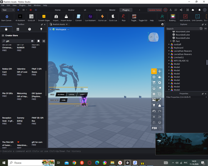Expand the IceStaff model in Explorer
Screen dimensions: 208x166
click(169, 44)
